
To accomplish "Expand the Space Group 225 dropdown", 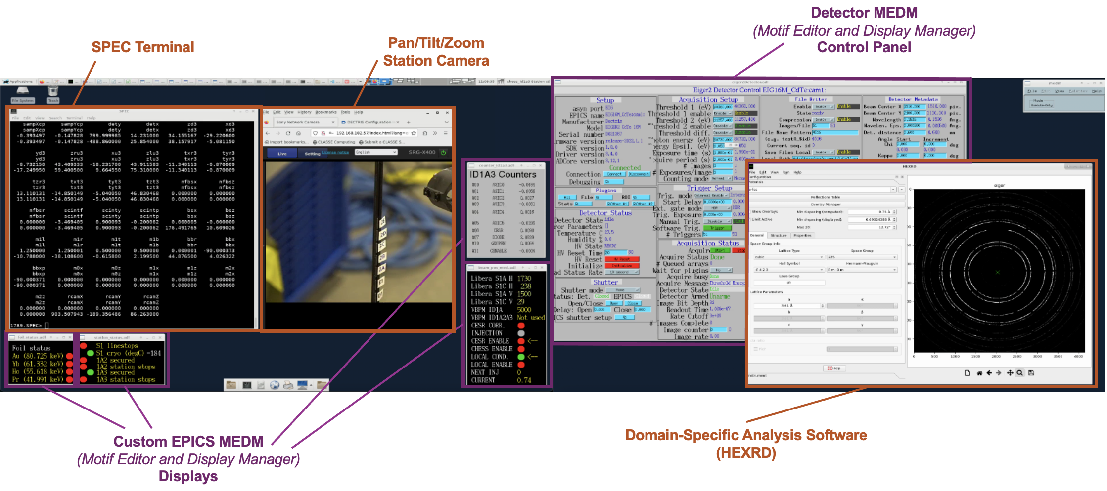I will pyautogui.click(x=862, y=257).
